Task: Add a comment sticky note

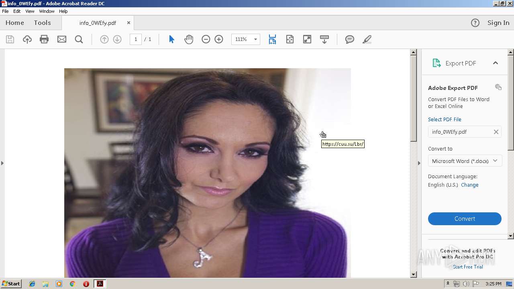Action: click(x=350, y=39)
